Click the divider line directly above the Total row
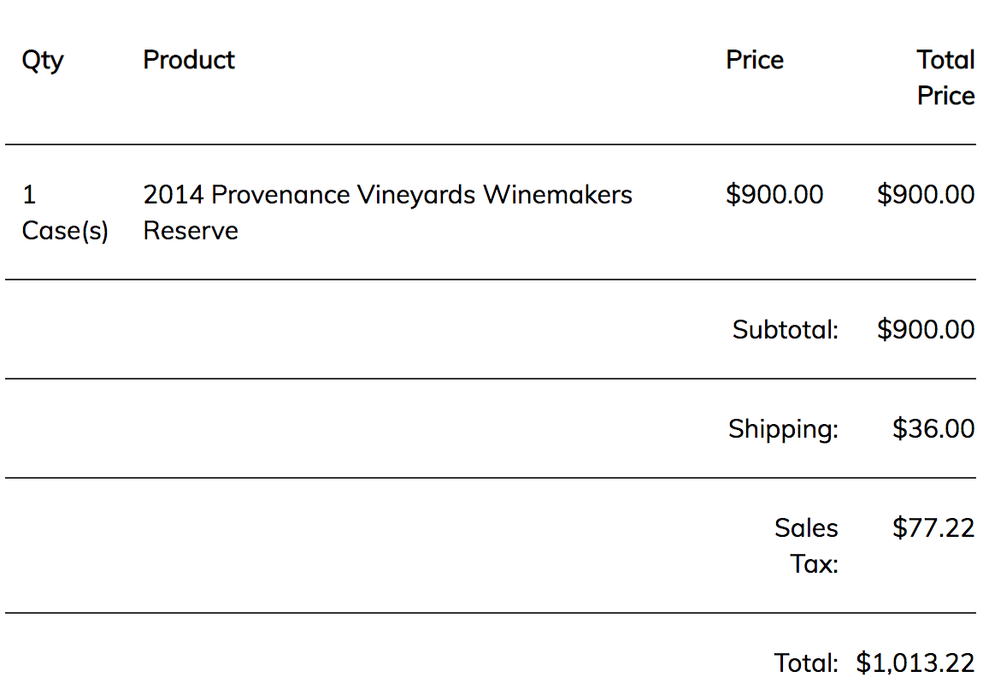Screen dimensions: 983x689 tap(490, 613)
